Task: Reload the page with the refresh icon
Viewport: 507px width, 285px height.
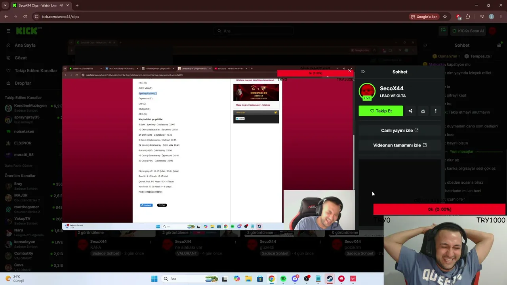Action: click(25, 17)
